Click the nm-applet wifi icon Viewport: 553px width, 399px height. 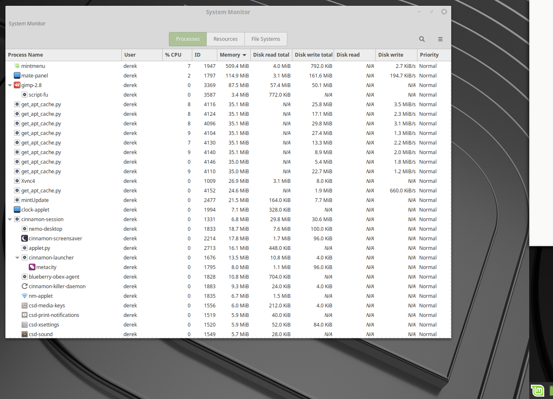(x=25, y=296)
